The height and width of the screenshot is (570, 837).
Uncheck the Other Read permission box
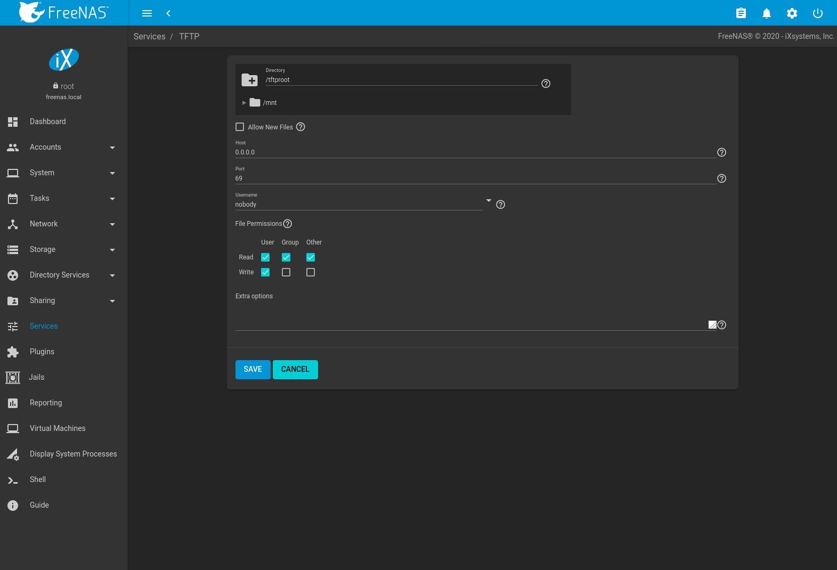coord(311,257)
